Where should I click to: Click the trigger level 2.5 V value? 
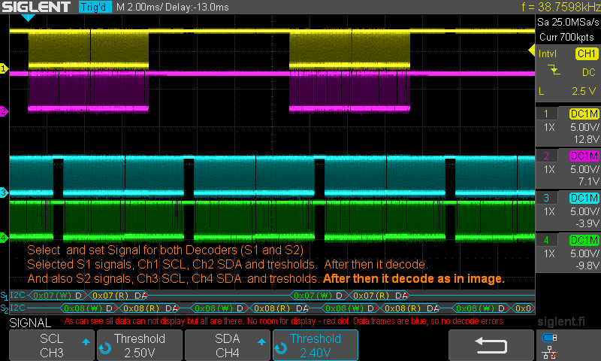pyautogui.click(x=584, y=91)
